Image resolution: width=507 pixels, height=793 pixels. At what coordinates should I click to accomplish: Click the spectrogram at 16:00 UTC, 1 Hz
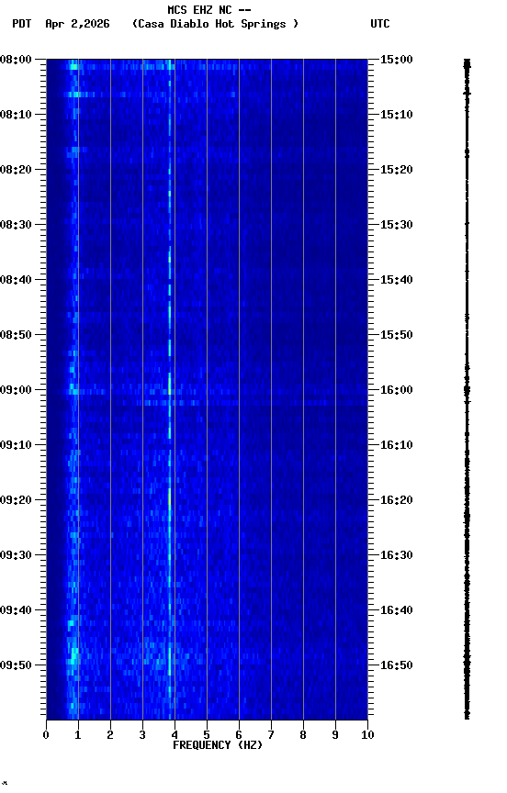click(x=78, y=390)
